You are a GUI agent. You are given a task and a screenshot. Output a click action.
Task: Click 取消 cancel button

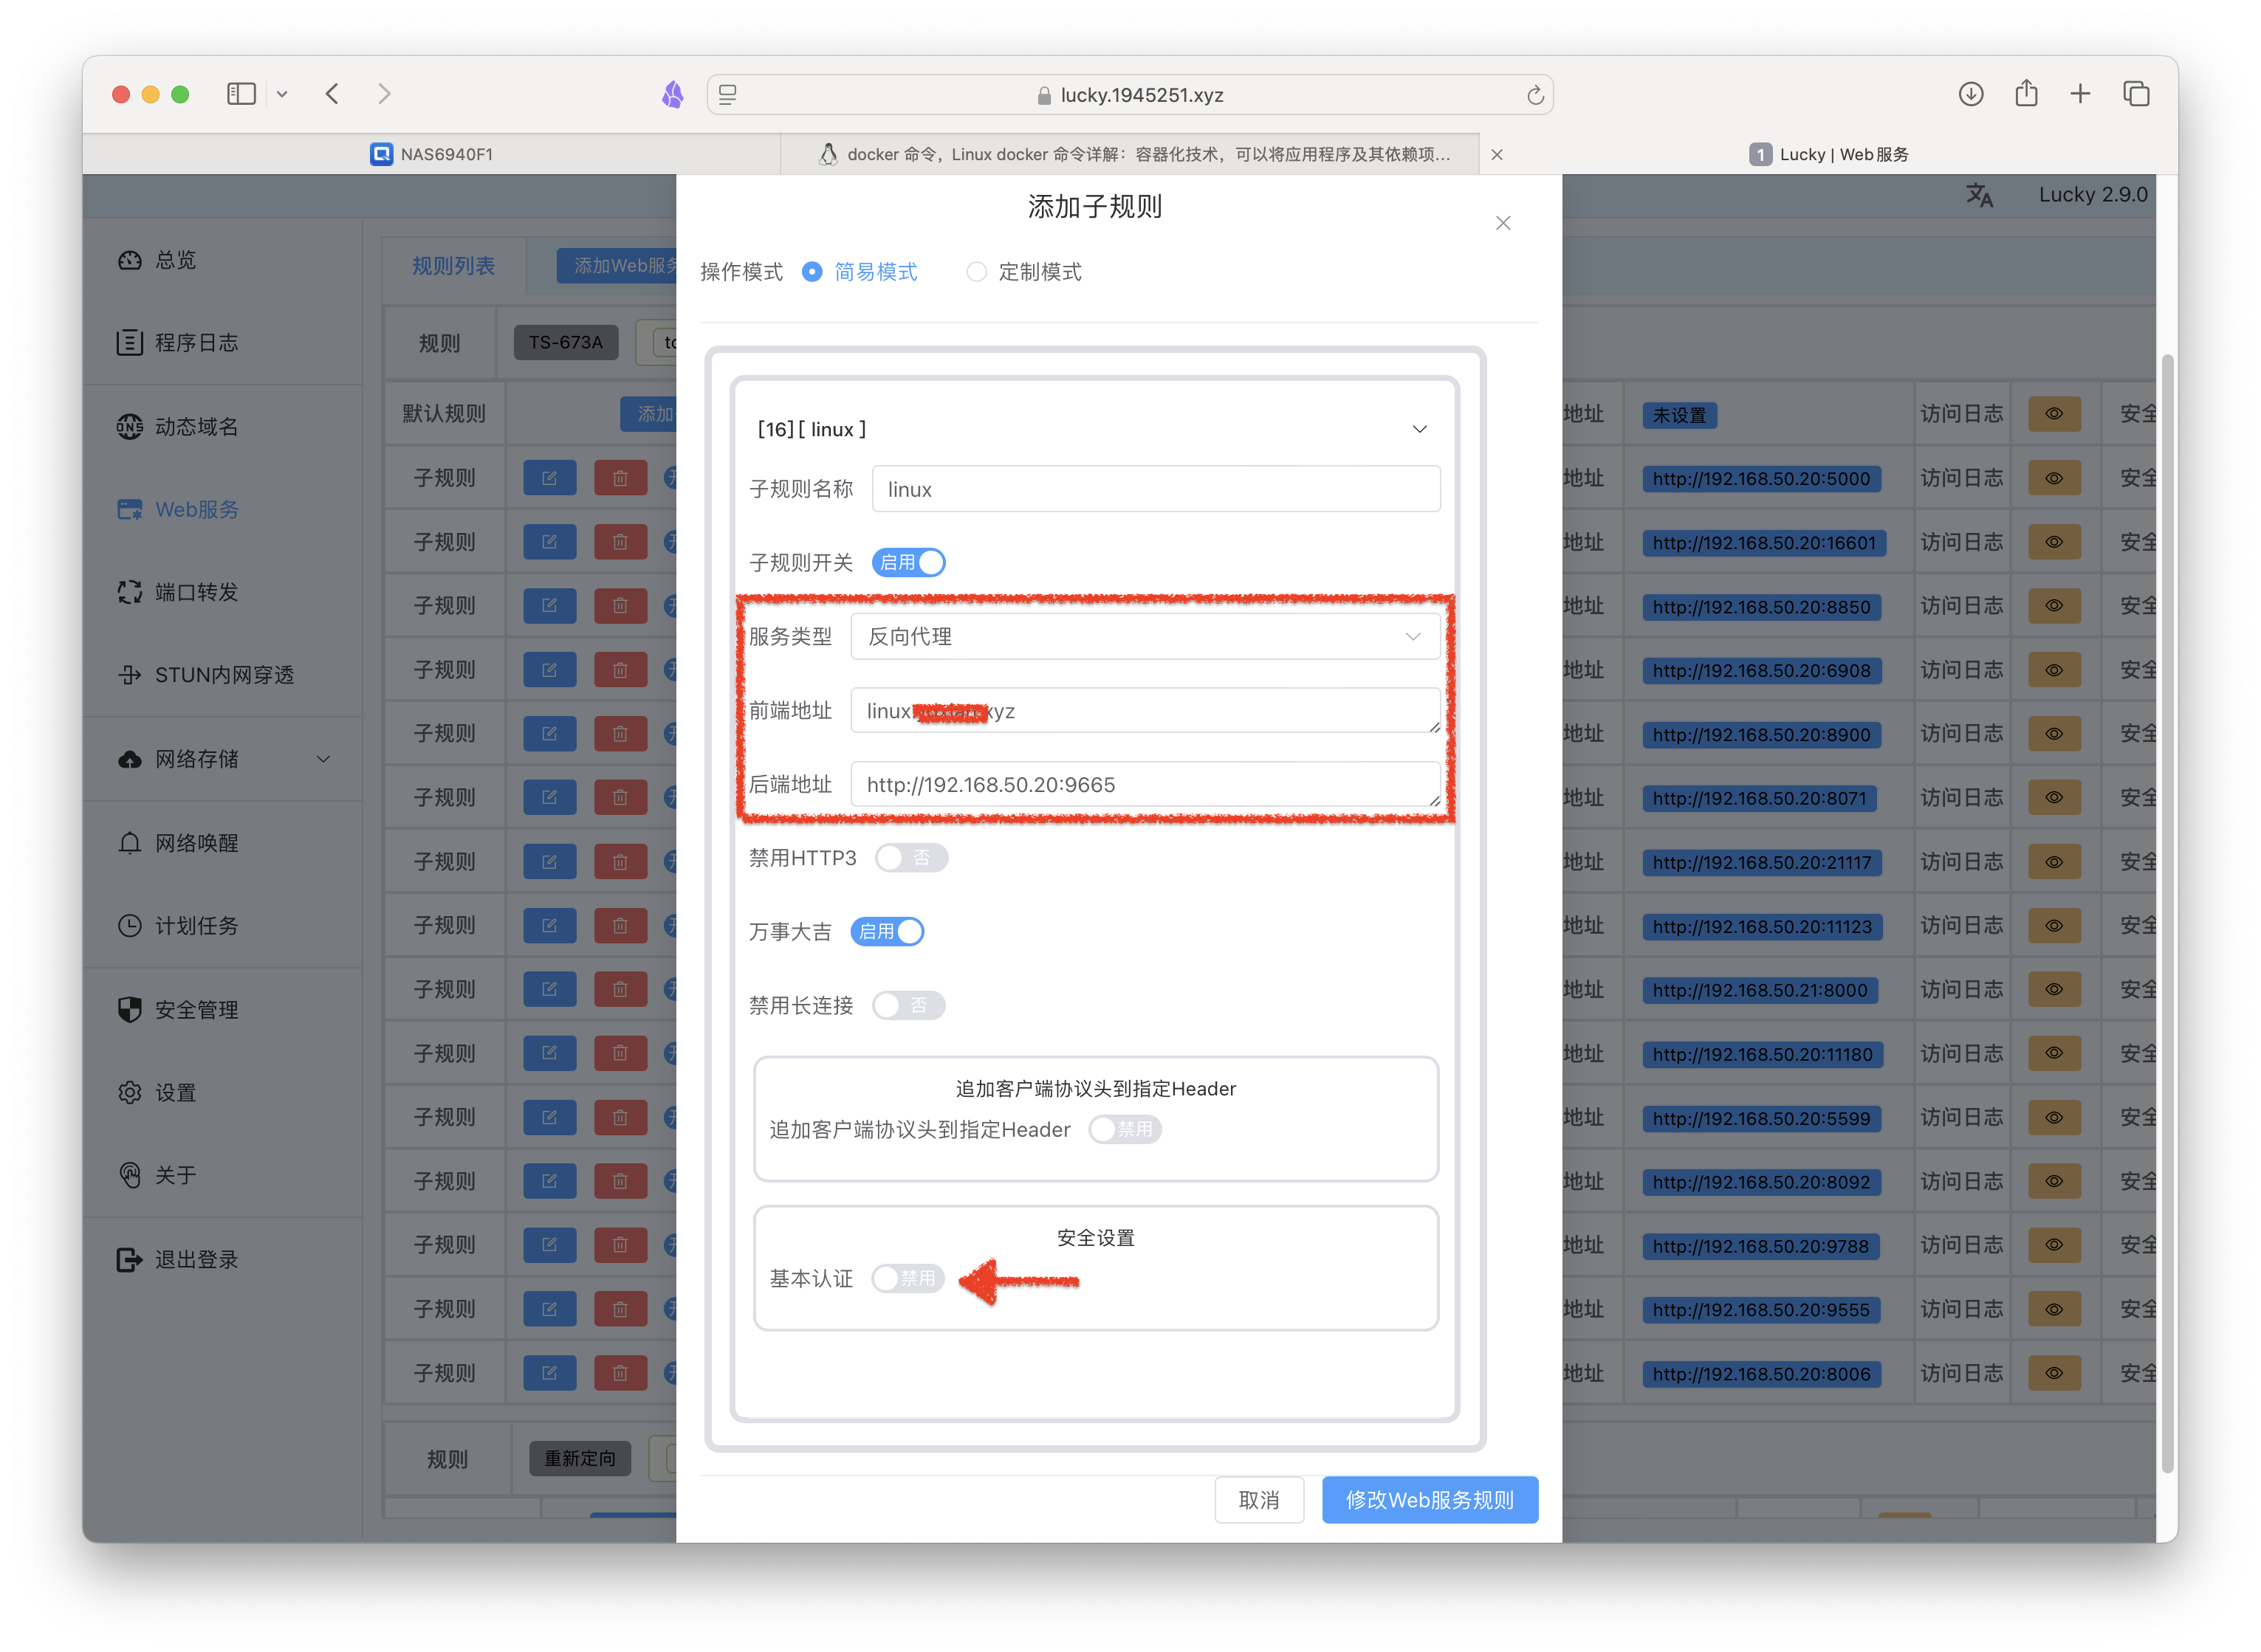pyautogui.click(x=1258, y=1500)
